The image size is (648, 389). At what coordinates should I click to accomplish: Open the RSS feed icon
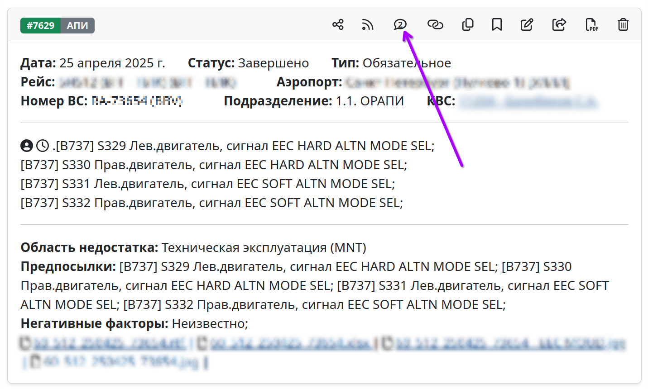pyautogui.click(x=368, y=24)
